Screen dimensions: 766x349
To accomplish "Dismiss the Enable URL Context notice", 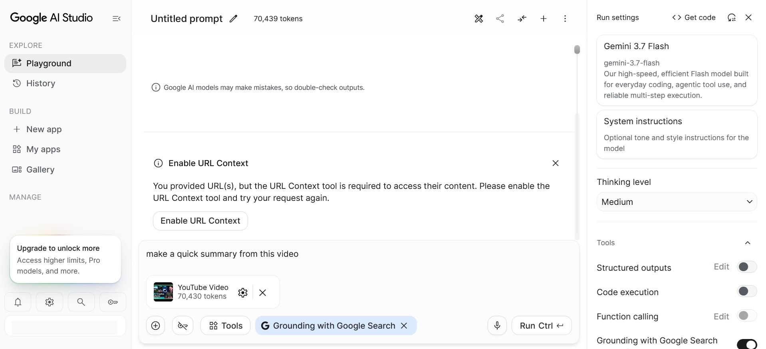I will [556, 163].
